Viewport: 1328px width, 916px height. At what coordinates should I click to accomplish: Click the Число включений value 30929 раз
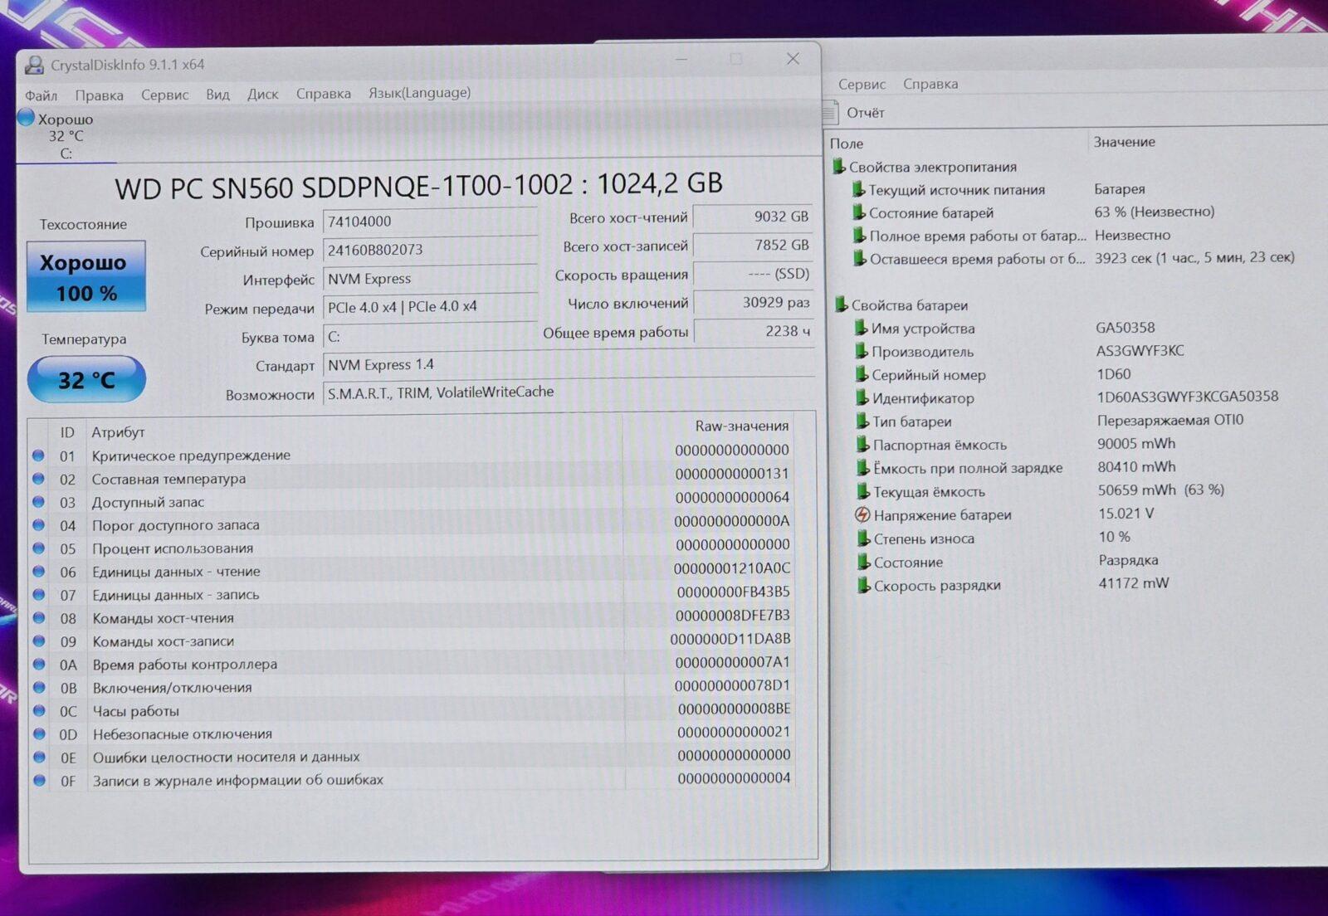pos(753,303)
